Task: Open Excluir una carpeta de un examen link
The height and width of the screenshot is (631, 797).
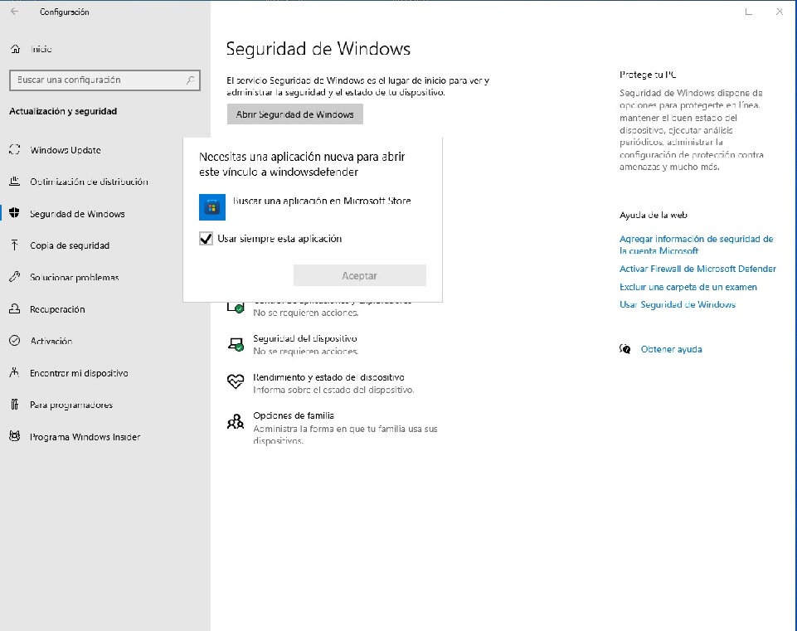Action: 688,287
